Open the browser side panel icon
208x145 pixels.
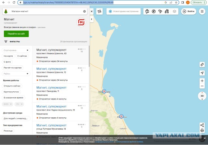tap(183, 2)
